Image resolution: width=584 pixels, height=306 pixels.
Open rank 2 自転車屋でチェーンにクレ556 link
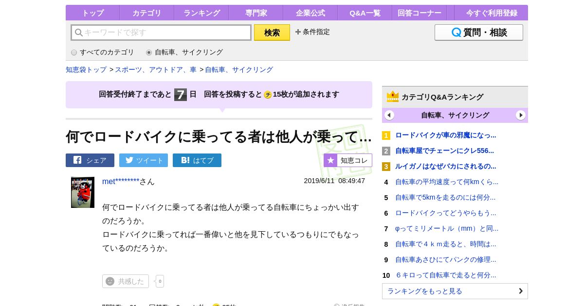pos(444,151)
